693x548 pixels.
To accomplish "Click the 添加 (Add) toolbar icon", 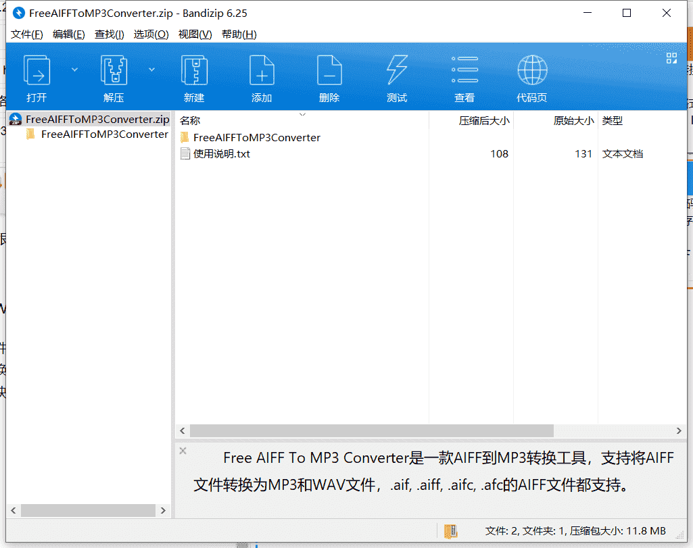I will [x=262, y=70].
